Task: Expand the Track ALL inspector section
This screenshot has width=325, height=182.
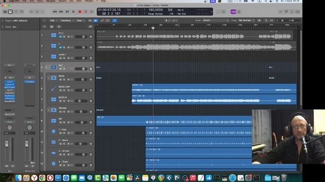Action: pos(3,27)
